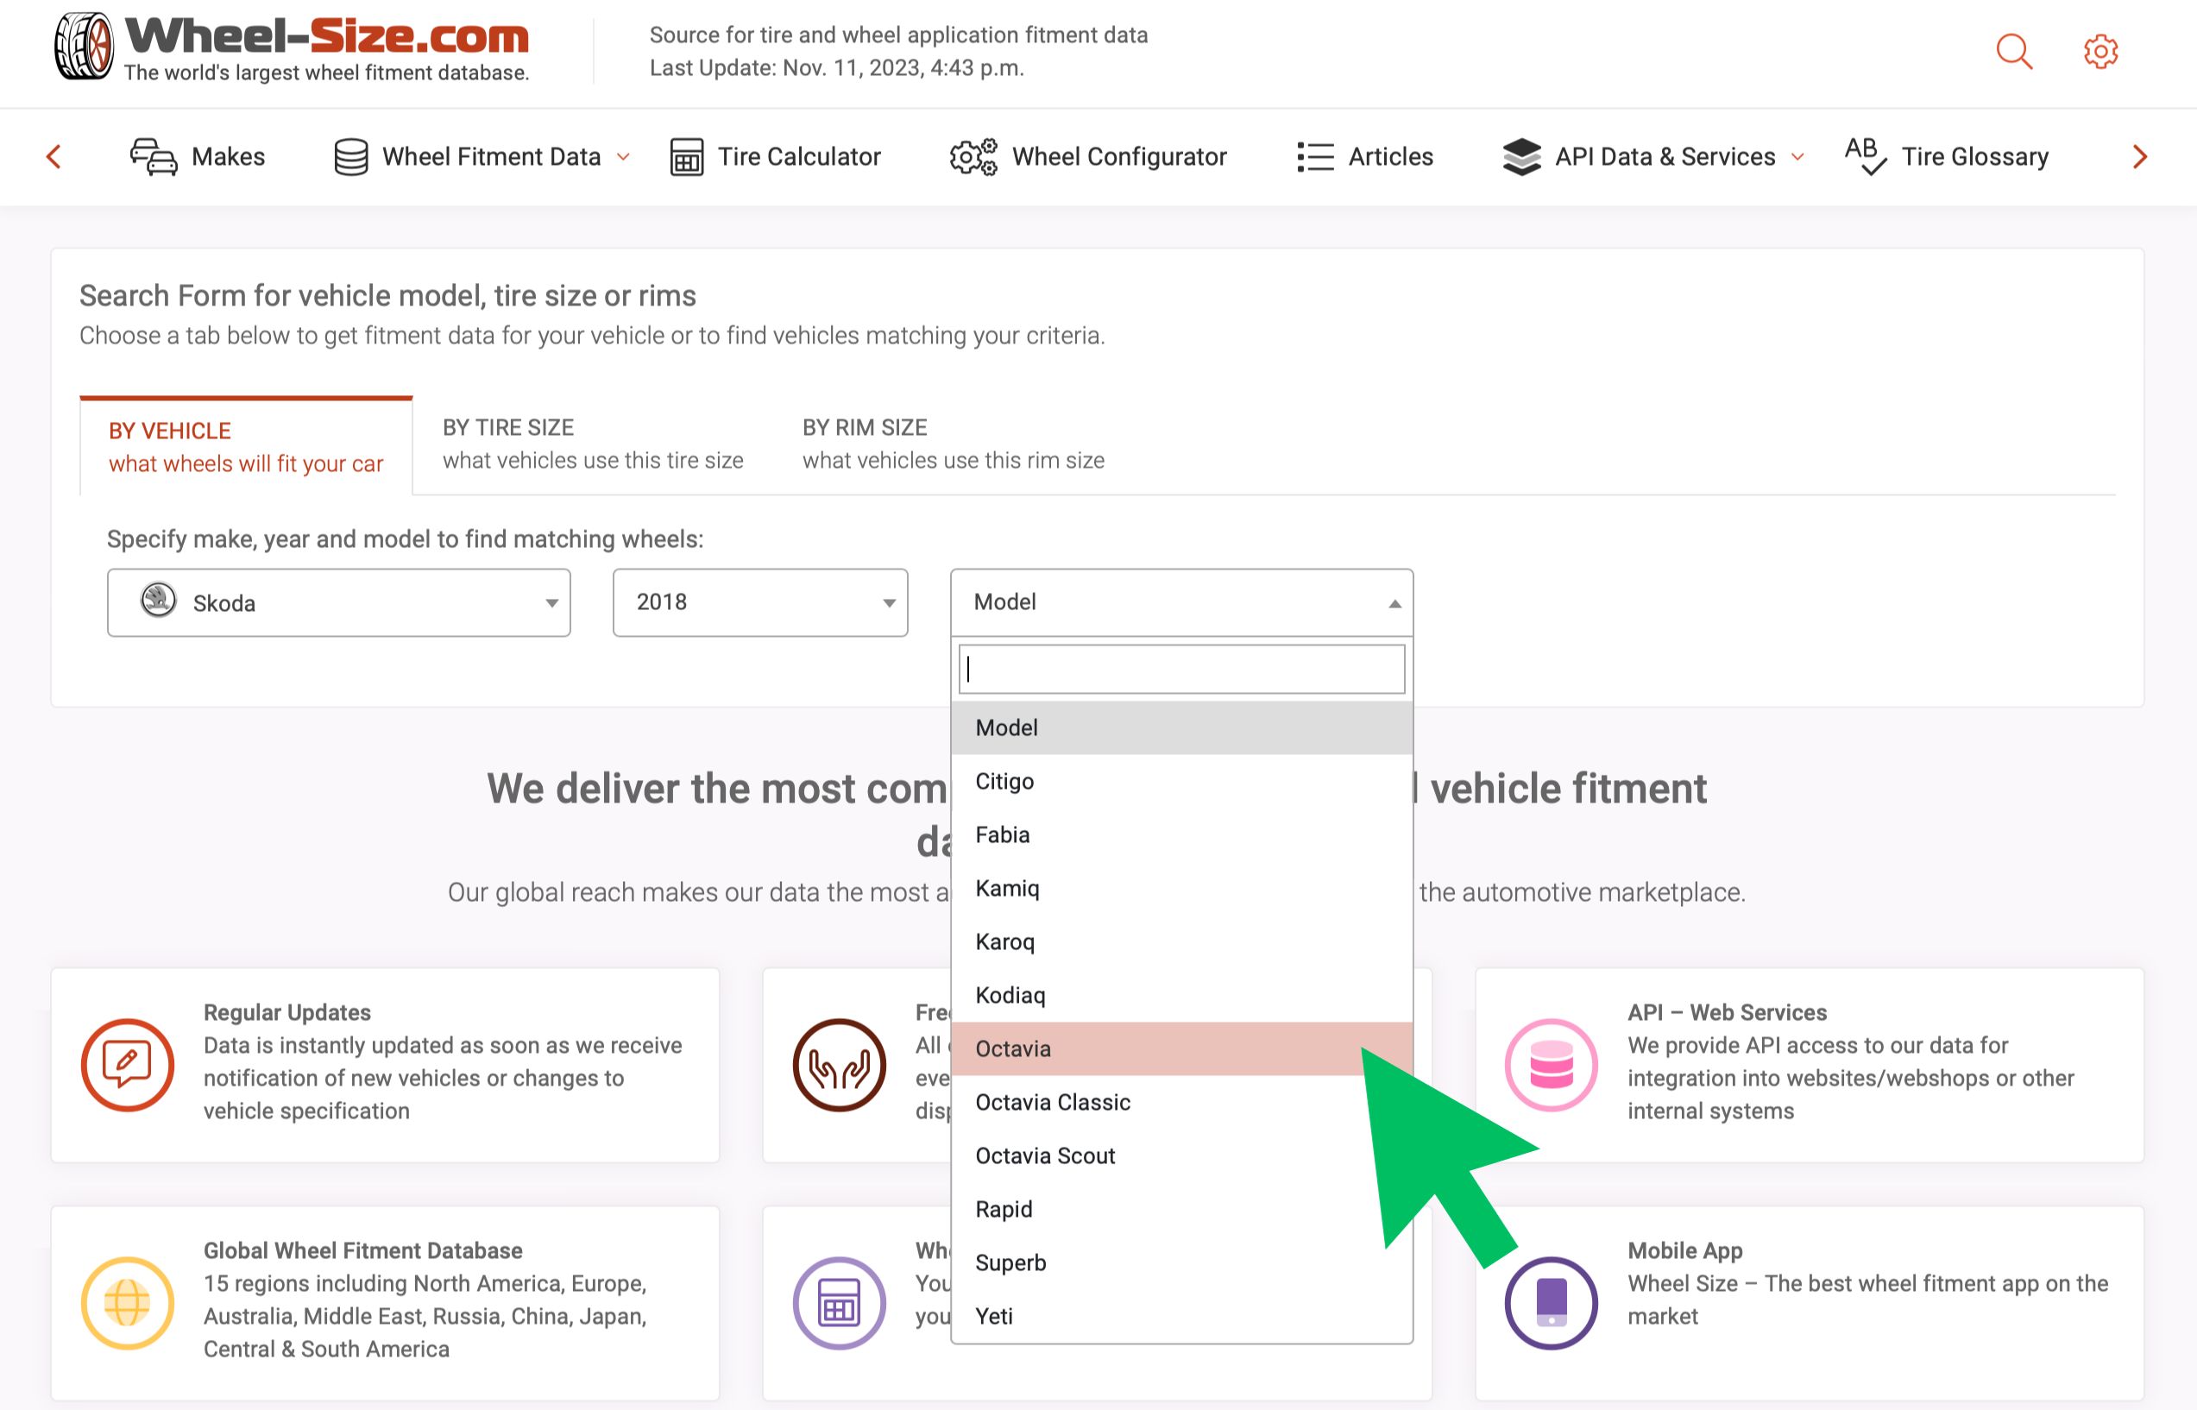Click the left navigation arrow

[x=54, y=156]
